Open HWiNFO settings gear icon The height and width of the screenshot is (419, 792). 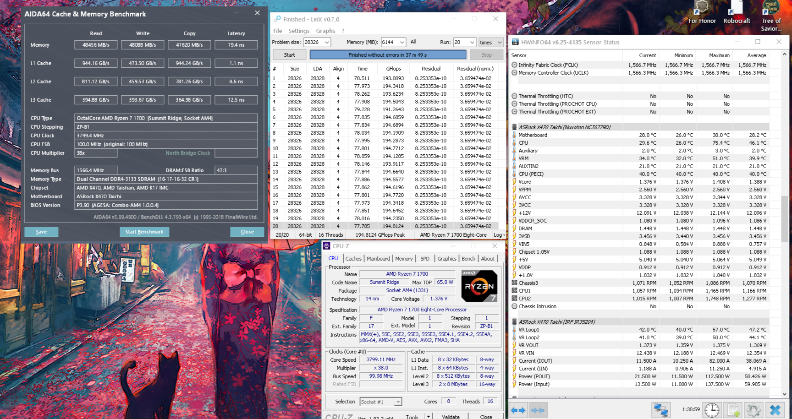753,409
